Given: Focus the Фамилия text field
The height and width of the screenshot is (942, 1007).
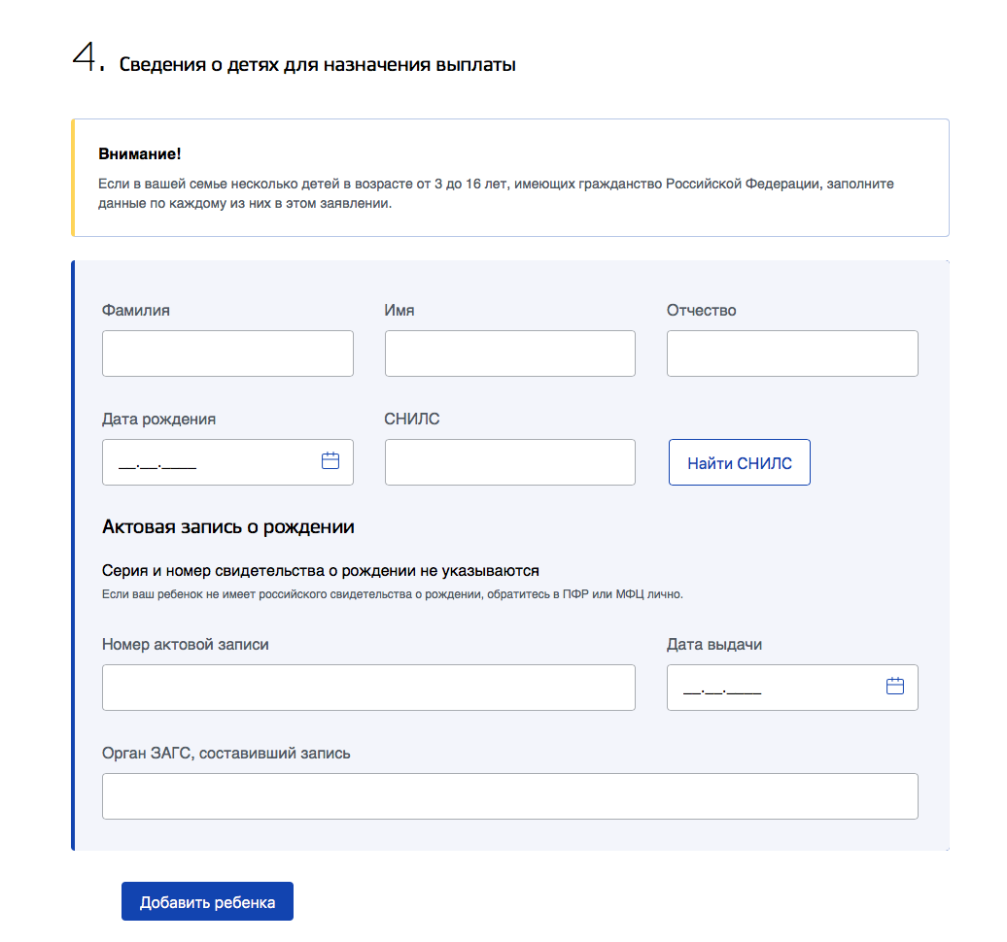Looking at the screenshot, I should pos(227,353).
